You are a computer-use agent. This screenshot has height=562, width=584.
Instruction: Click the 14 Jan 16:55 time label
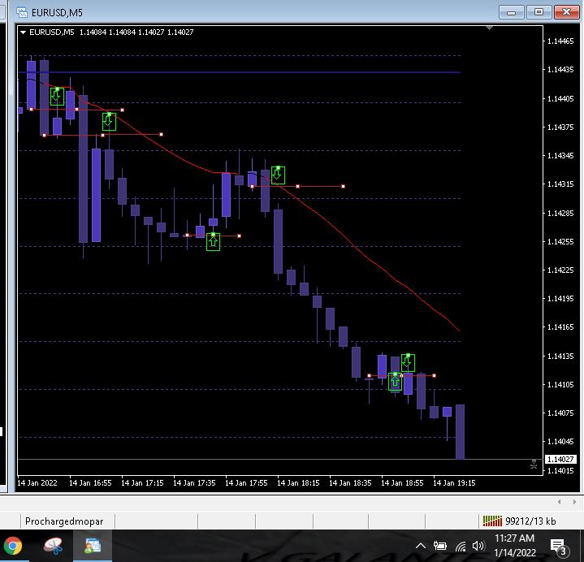pos(90,483)
